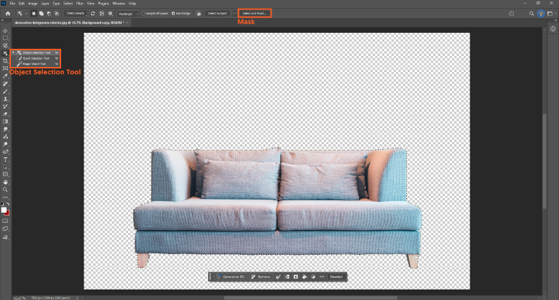Click the Discover lightbulb icon
The height and width of the screenshot is (300, 559).
(x=542, y=14)
